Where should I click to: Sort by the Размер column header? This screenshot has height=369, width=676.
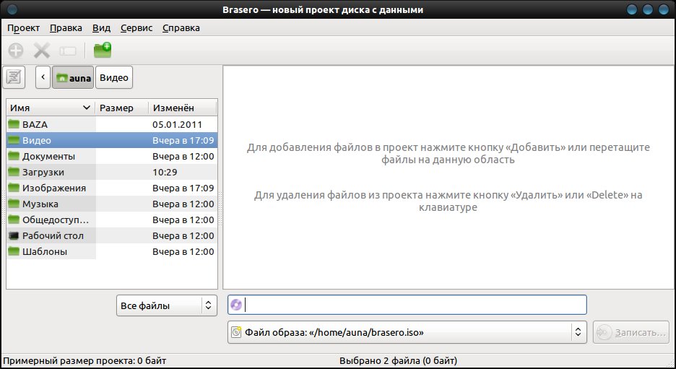[x=122, y=108]
